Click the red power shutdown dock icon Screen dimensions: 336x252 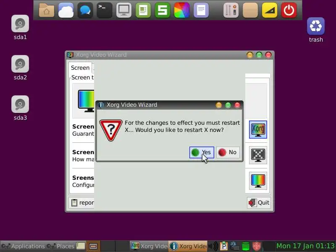(289, 10)
